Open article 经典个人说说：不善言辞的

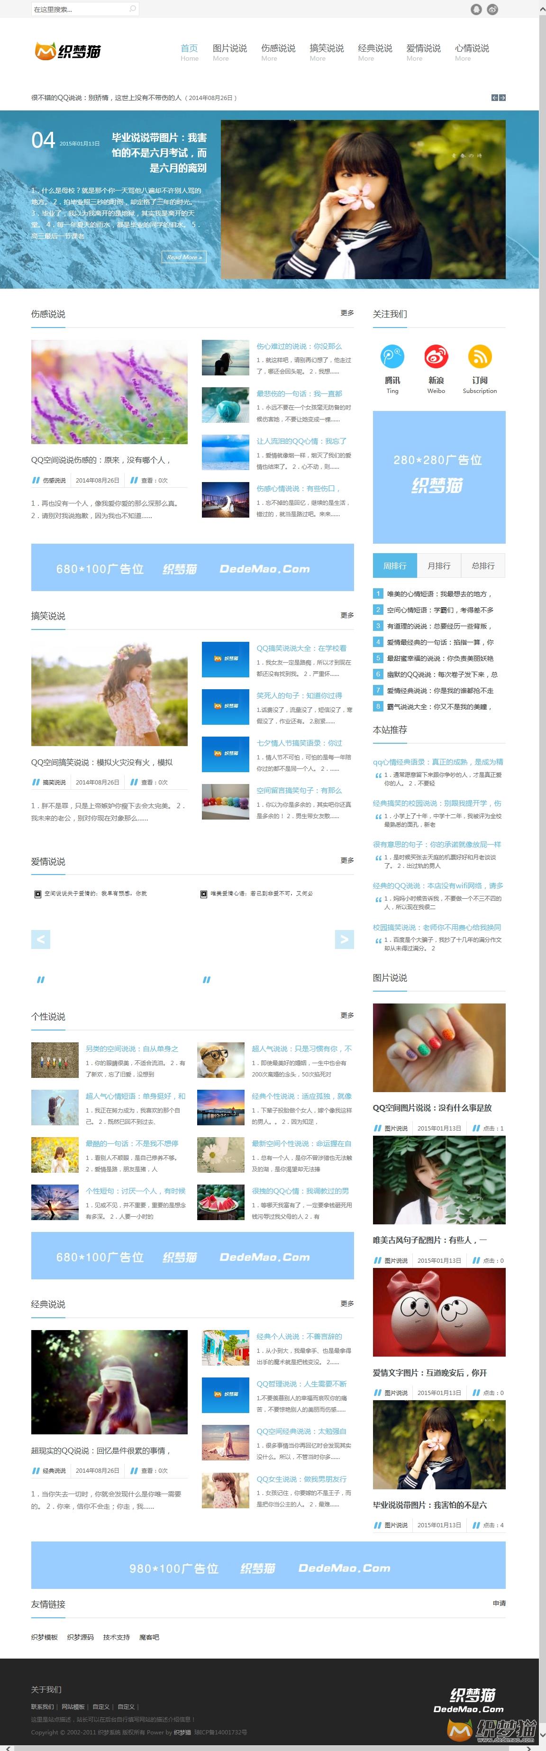click(x=299, y=1336)
